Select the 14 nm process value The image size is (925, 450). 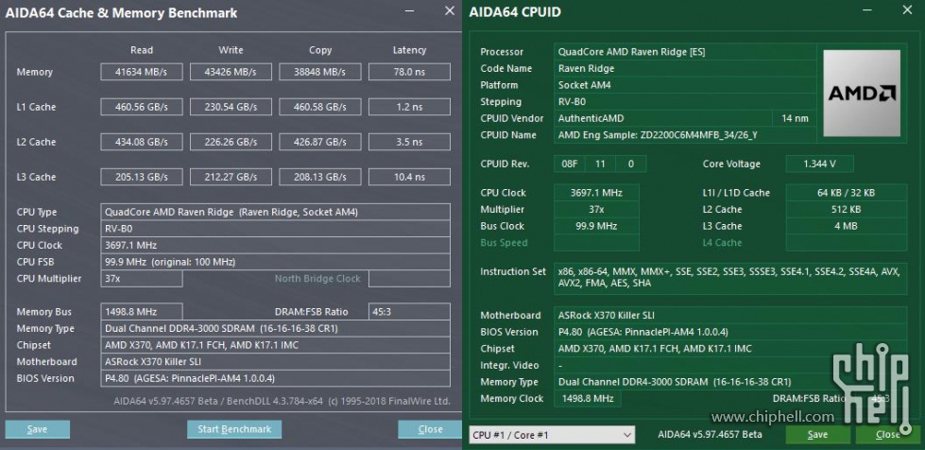click(795, 118)
